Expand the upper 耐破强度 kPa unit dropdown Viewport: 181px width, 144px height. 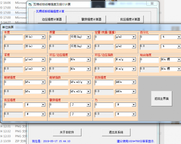coord(43,82)
